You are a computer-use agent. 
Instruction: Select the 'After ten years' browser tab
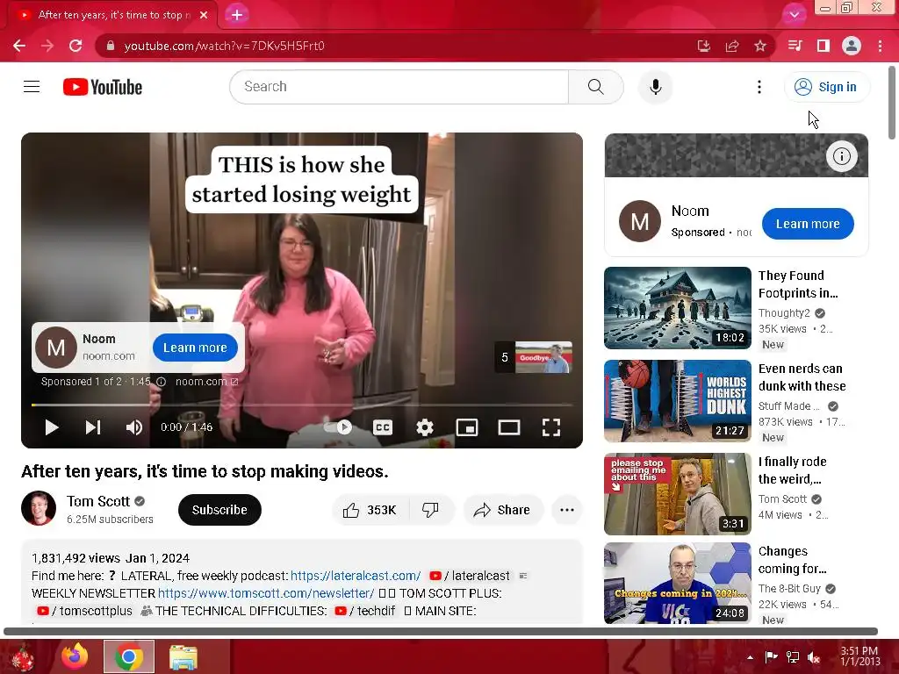point(111,15)
